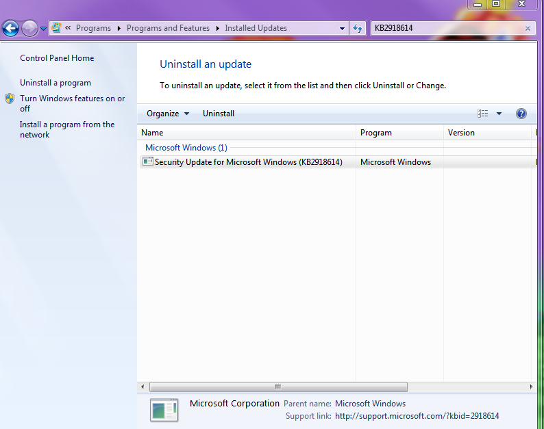This screenshot has width=544, height=429.
Task: Open Install a program from the network
Action: (x=67, y=129)
